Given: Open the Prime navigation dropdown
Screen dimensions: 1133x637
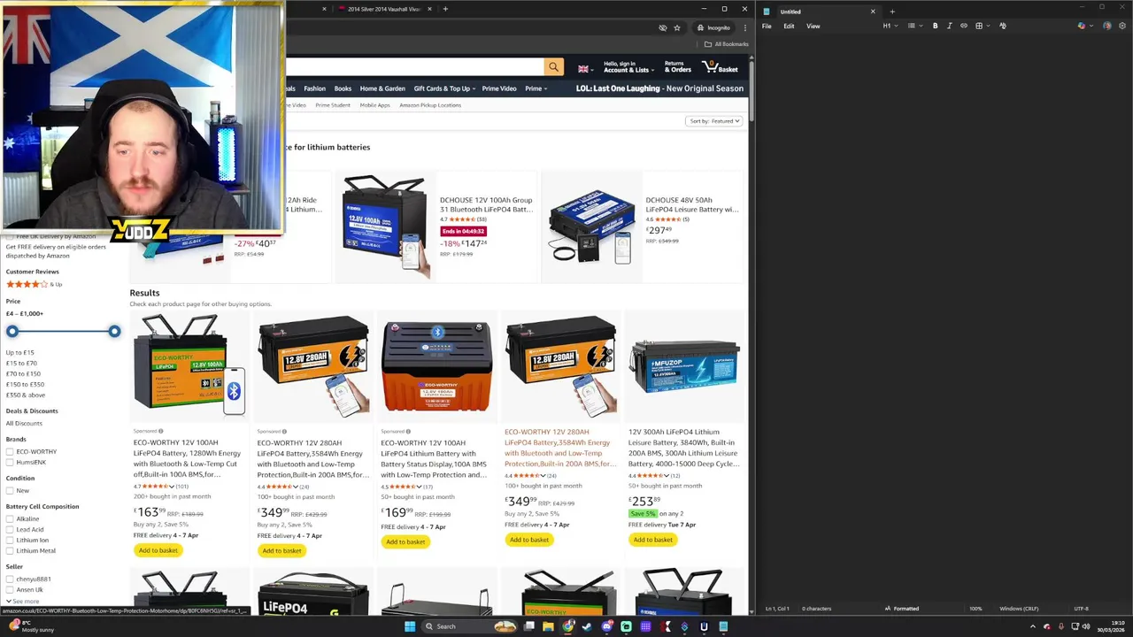Looking at the screenshot, I should tap(536, 88).
